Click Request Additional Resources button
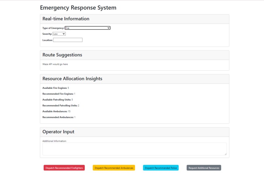The image size is (264, 176). point(204,168)
